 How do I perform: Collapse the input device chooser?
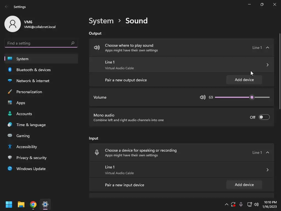pos(268,152)
